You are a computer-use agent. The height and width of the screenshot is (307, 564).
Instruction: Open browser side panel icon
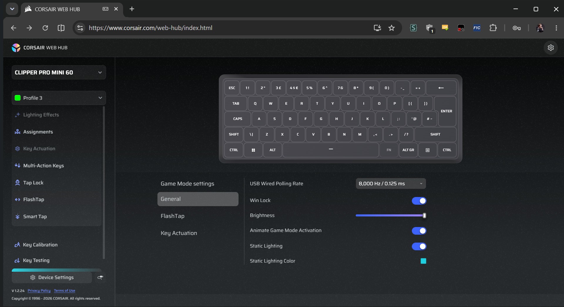[61, 28]
